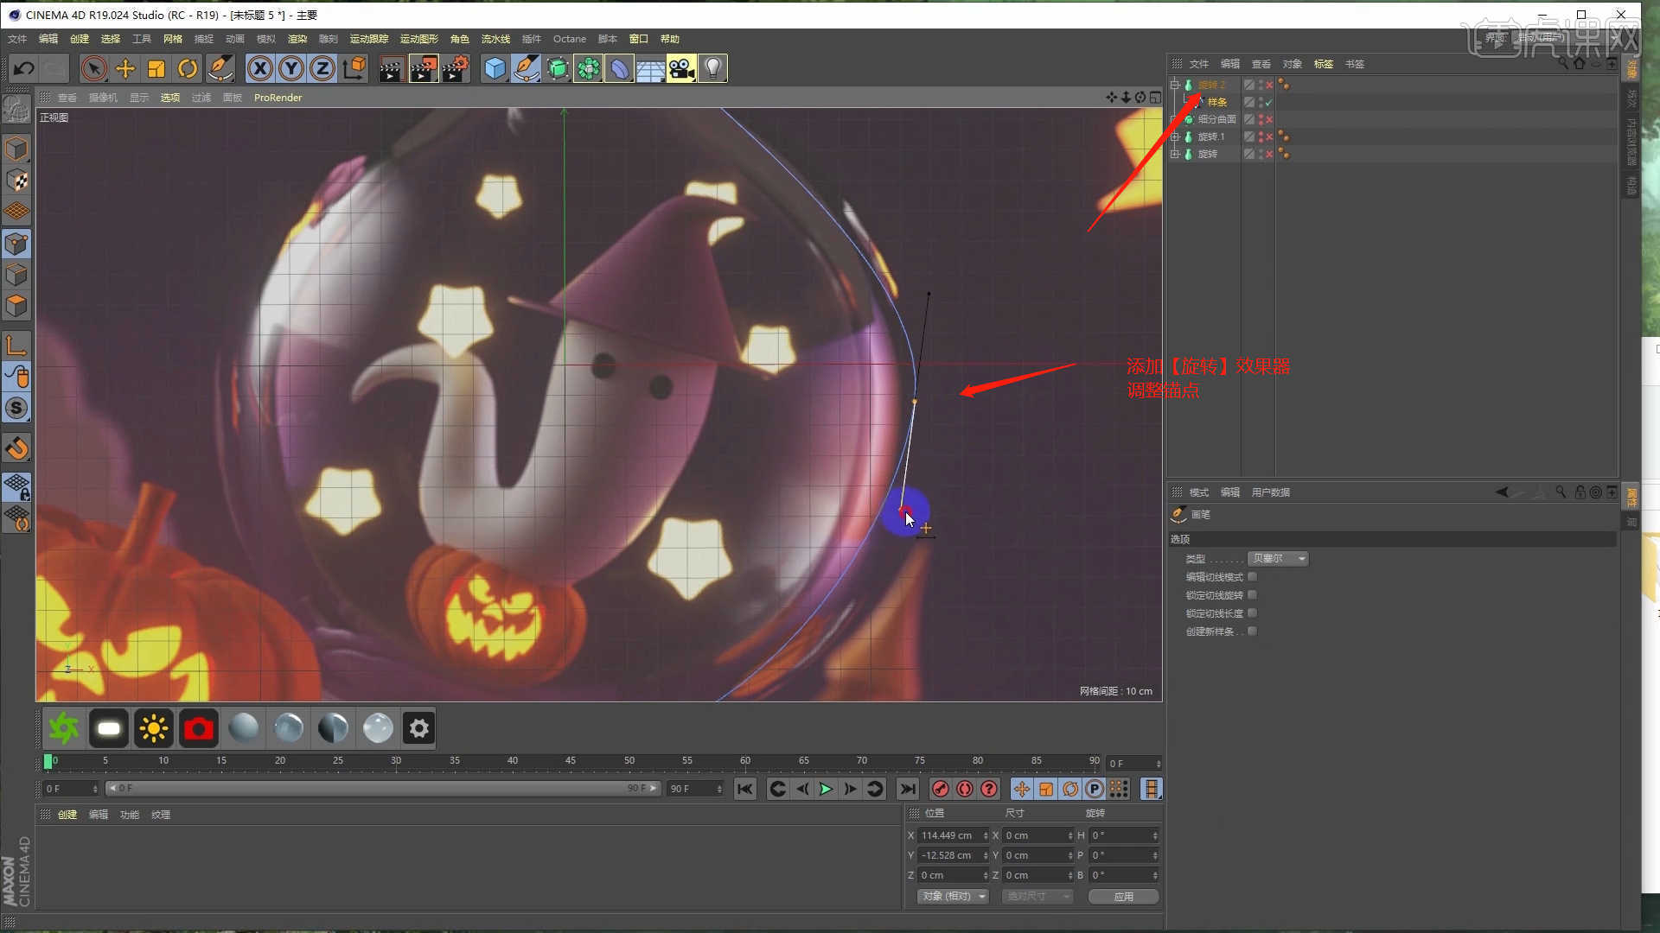Open the deformer objects icon
Image resolution: width=1660 pixels, height=933 pixels.
coord(620,68)
